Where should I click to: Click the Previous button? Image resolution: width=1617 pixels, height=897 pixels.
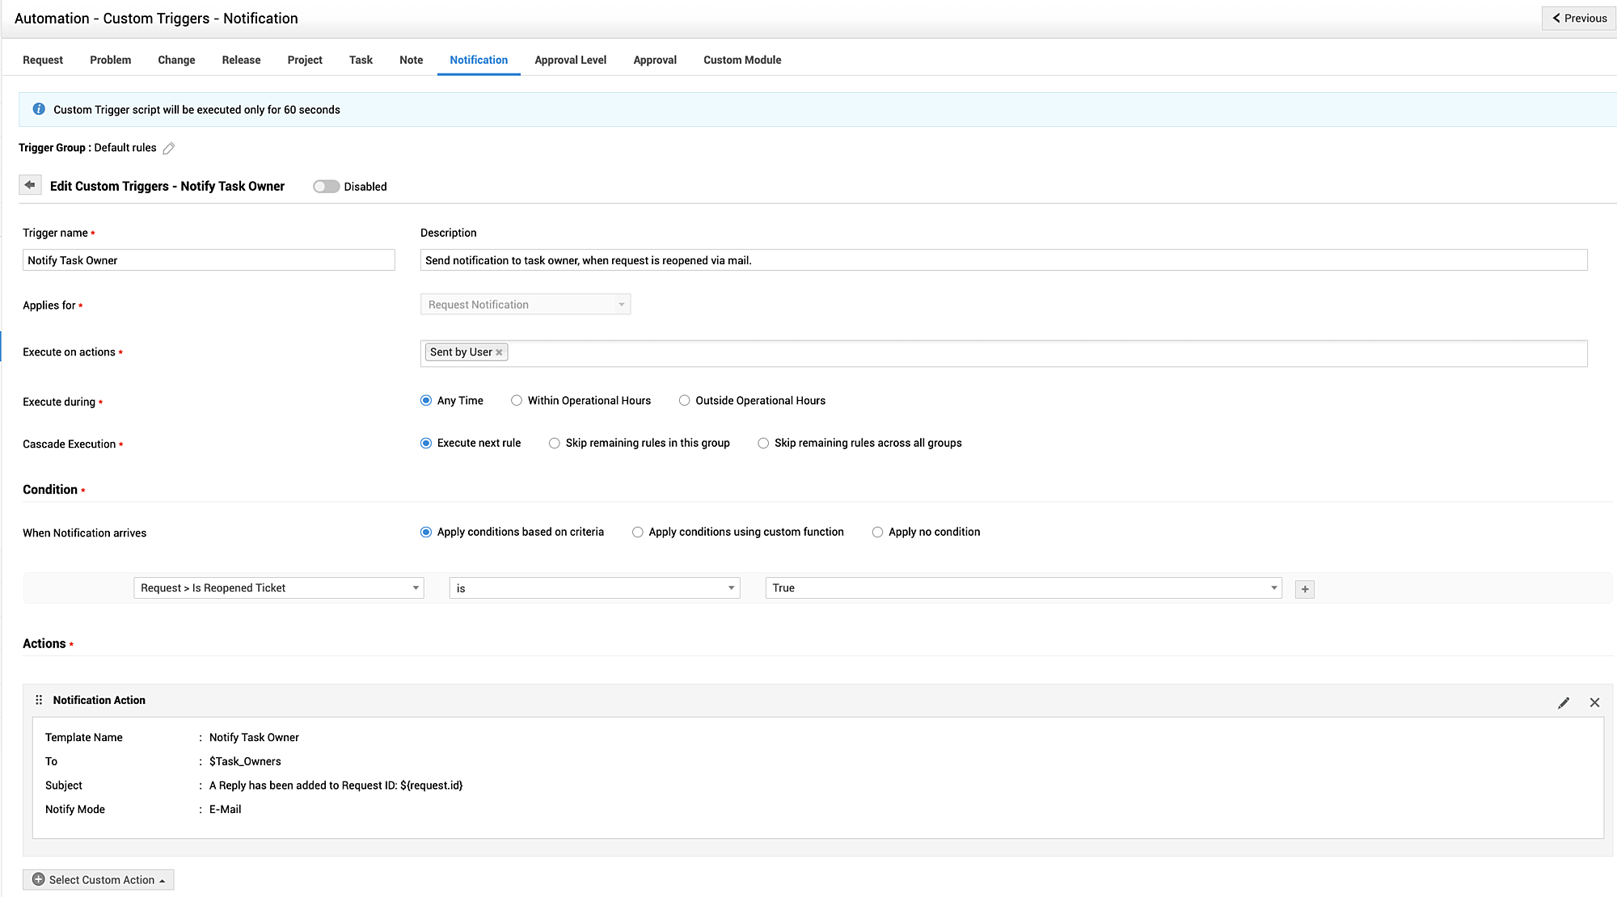pos(1577,18)
